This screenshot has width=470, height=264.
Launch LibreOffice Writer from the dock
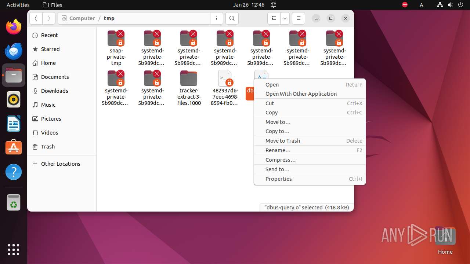[14, 124]
